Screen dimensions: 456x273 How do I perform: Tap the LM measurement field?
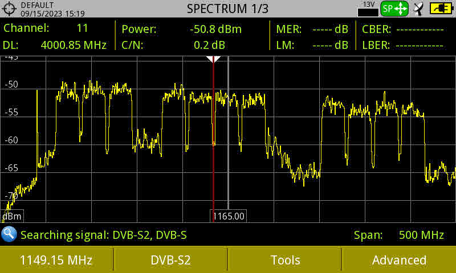(312, 45)
